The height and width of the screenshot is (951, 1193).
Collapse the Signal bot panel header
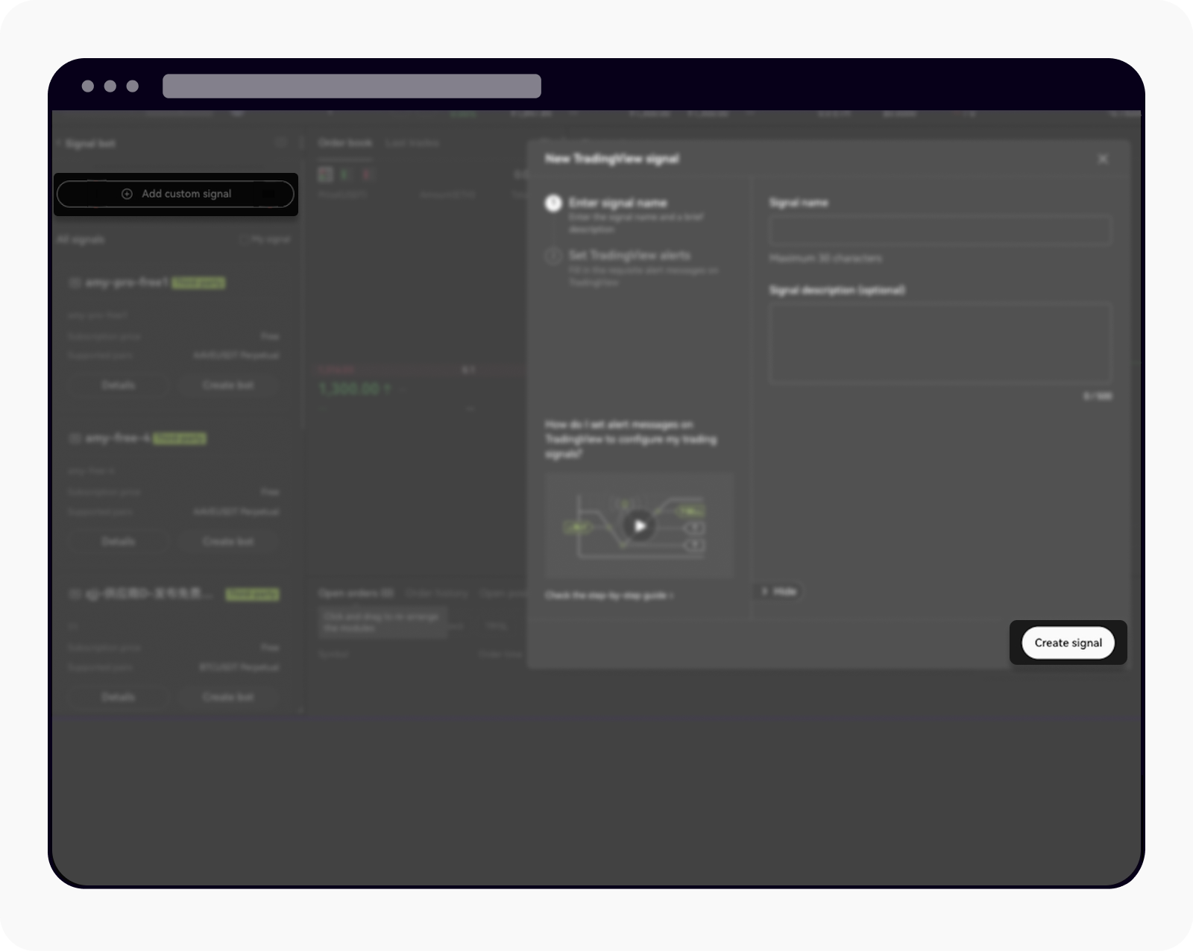(x=58, y=143)
